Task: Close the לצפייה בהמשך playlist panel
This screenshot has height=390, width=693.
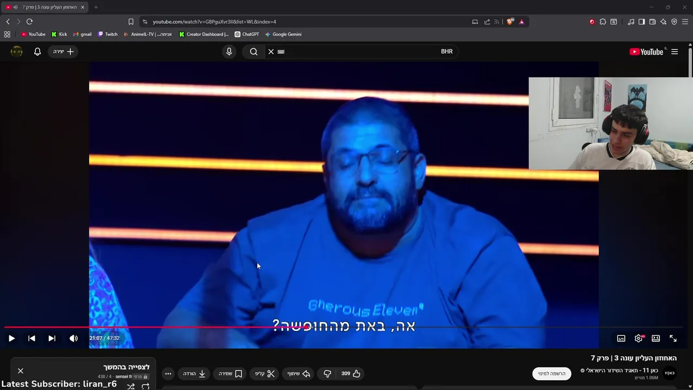Action: [21, 370]
